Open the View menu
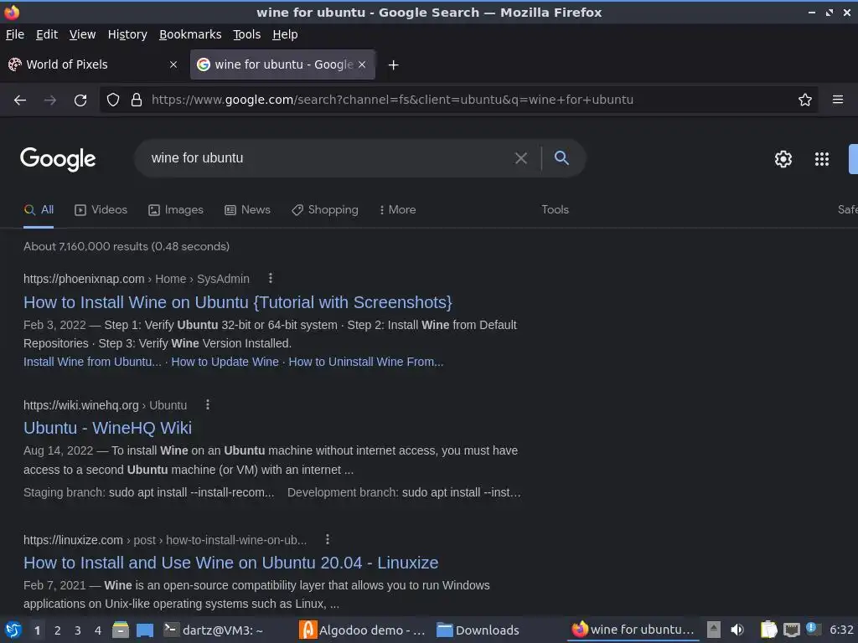This screenshot has width=858, height=643. click(82, 34)
